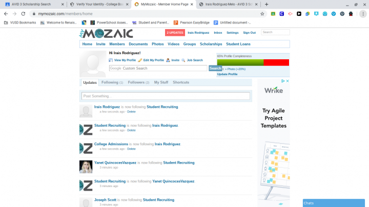Click the black play-button extension icon
The image size is (369, 207).
click(299, 14)
